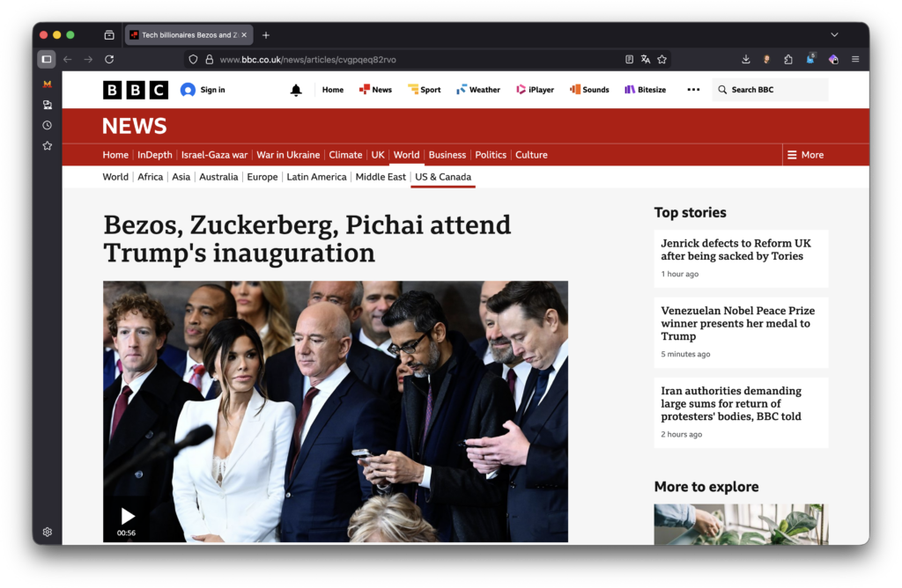Switch to the US & Canada tab
The height and width of the screenshot is (588, 902).
click(442, 176)
